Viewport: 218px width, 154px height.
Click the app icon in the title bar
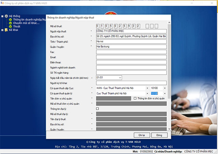point(3,3)
